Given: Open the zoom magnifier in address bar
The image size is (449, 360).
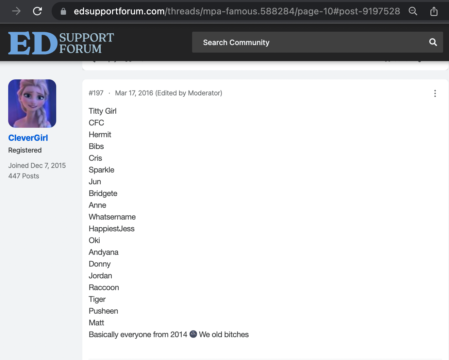Looking at the screenshot, I should point(413,11).
